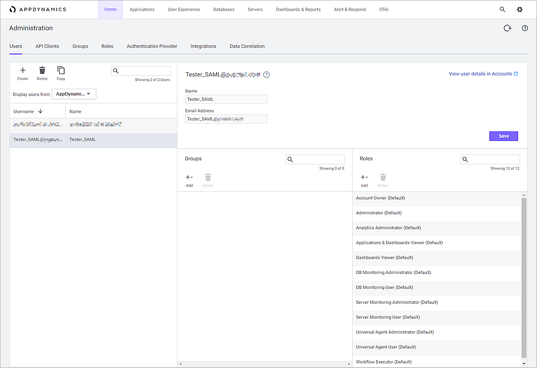Open the help question mark icon
The width and height of the screenshot is (537, 368).
[525, 28]
